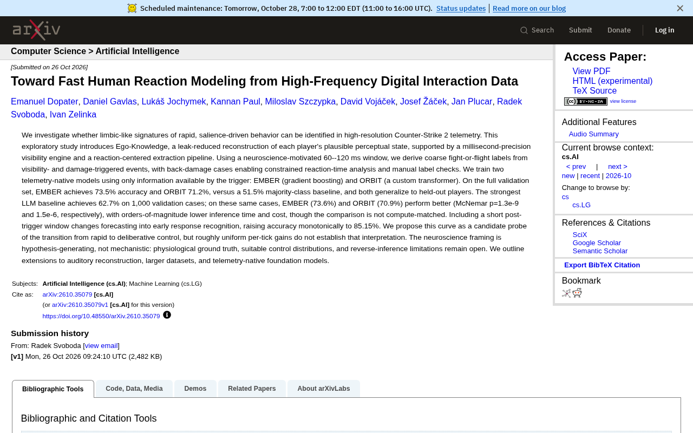Dismiss the maintenance banner with the X
The height and width of the screenshot is (433, 693).
680,8
